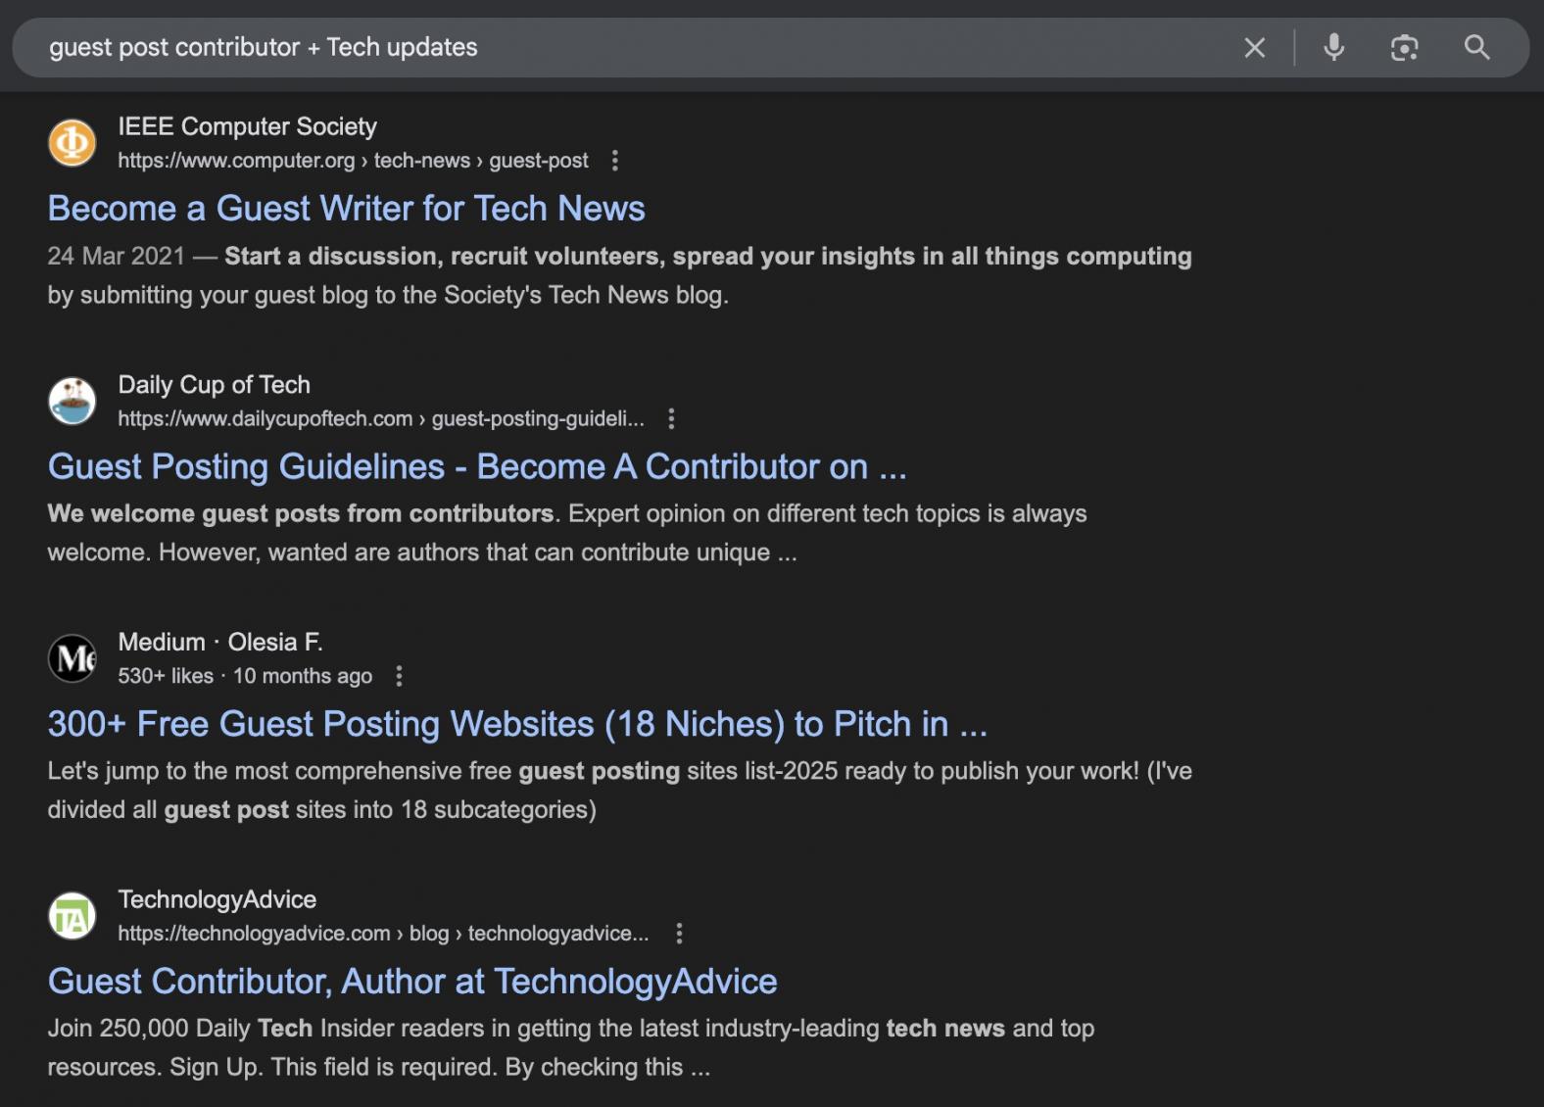
Task: Submit search using the magnifying glass icon
Action: tap(1476, 47)
